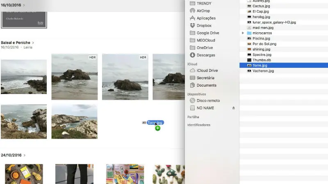Open black trousers photo thumbnail

click(75, 174)
